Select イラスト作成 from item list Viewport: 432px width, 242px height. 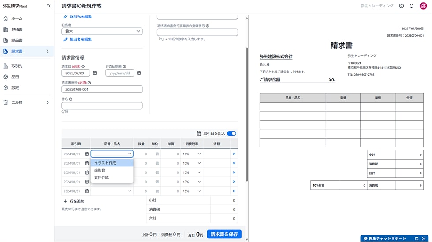tap(112, 163)
